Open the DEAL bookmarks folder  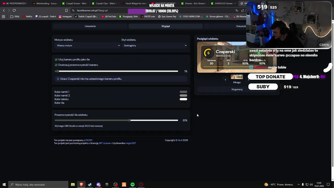[15, 16]
